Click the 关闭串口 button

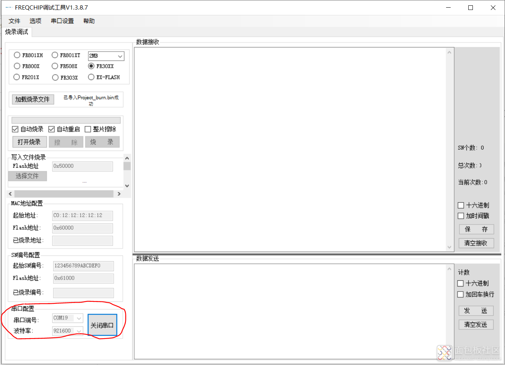(102, 325)
